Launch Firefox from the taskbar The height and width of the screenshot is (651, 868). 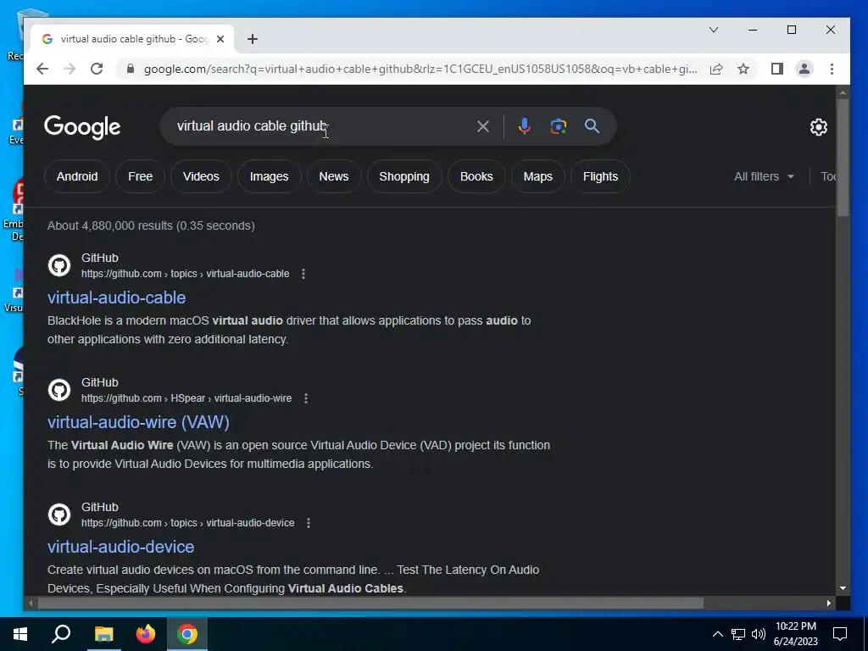[x=146, y=634]
